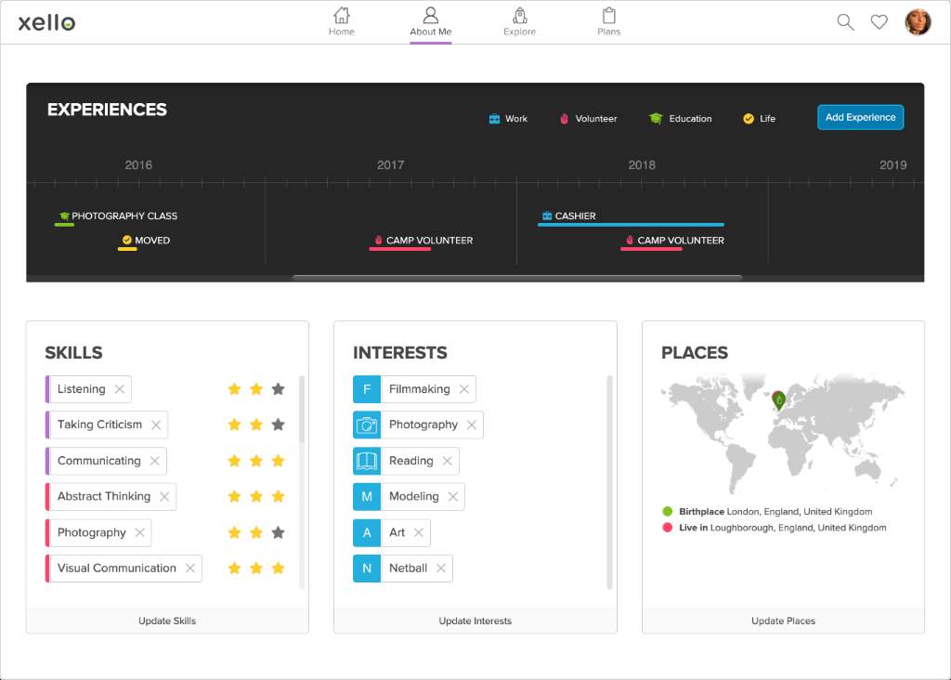The height and width of the screenshot is (680, 951).
Task: Open Home from the top navigation
Action: pos(341,20)
